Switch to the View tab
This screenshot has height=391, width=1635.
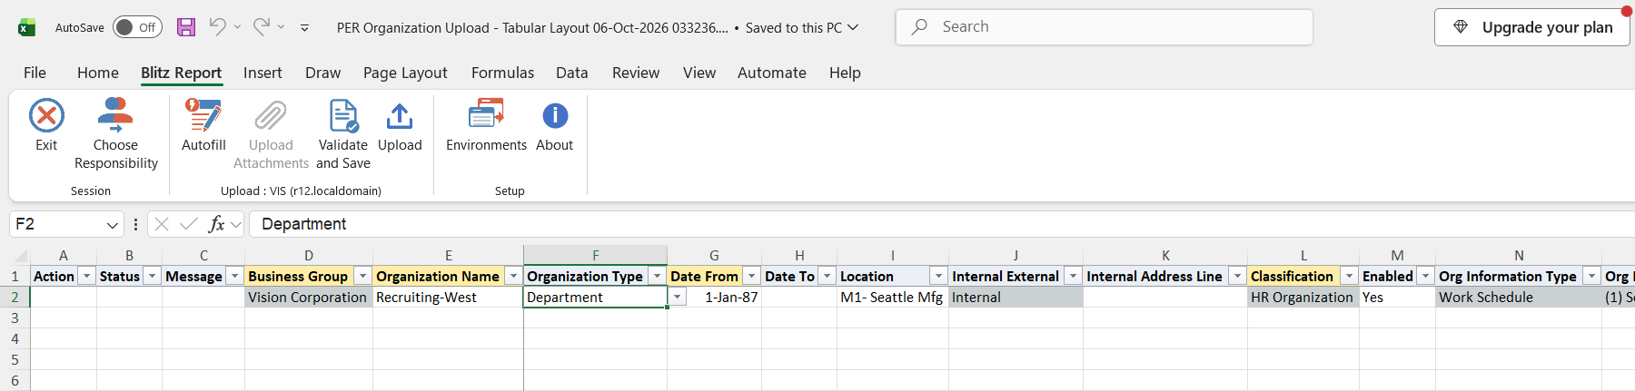[699, 73]
